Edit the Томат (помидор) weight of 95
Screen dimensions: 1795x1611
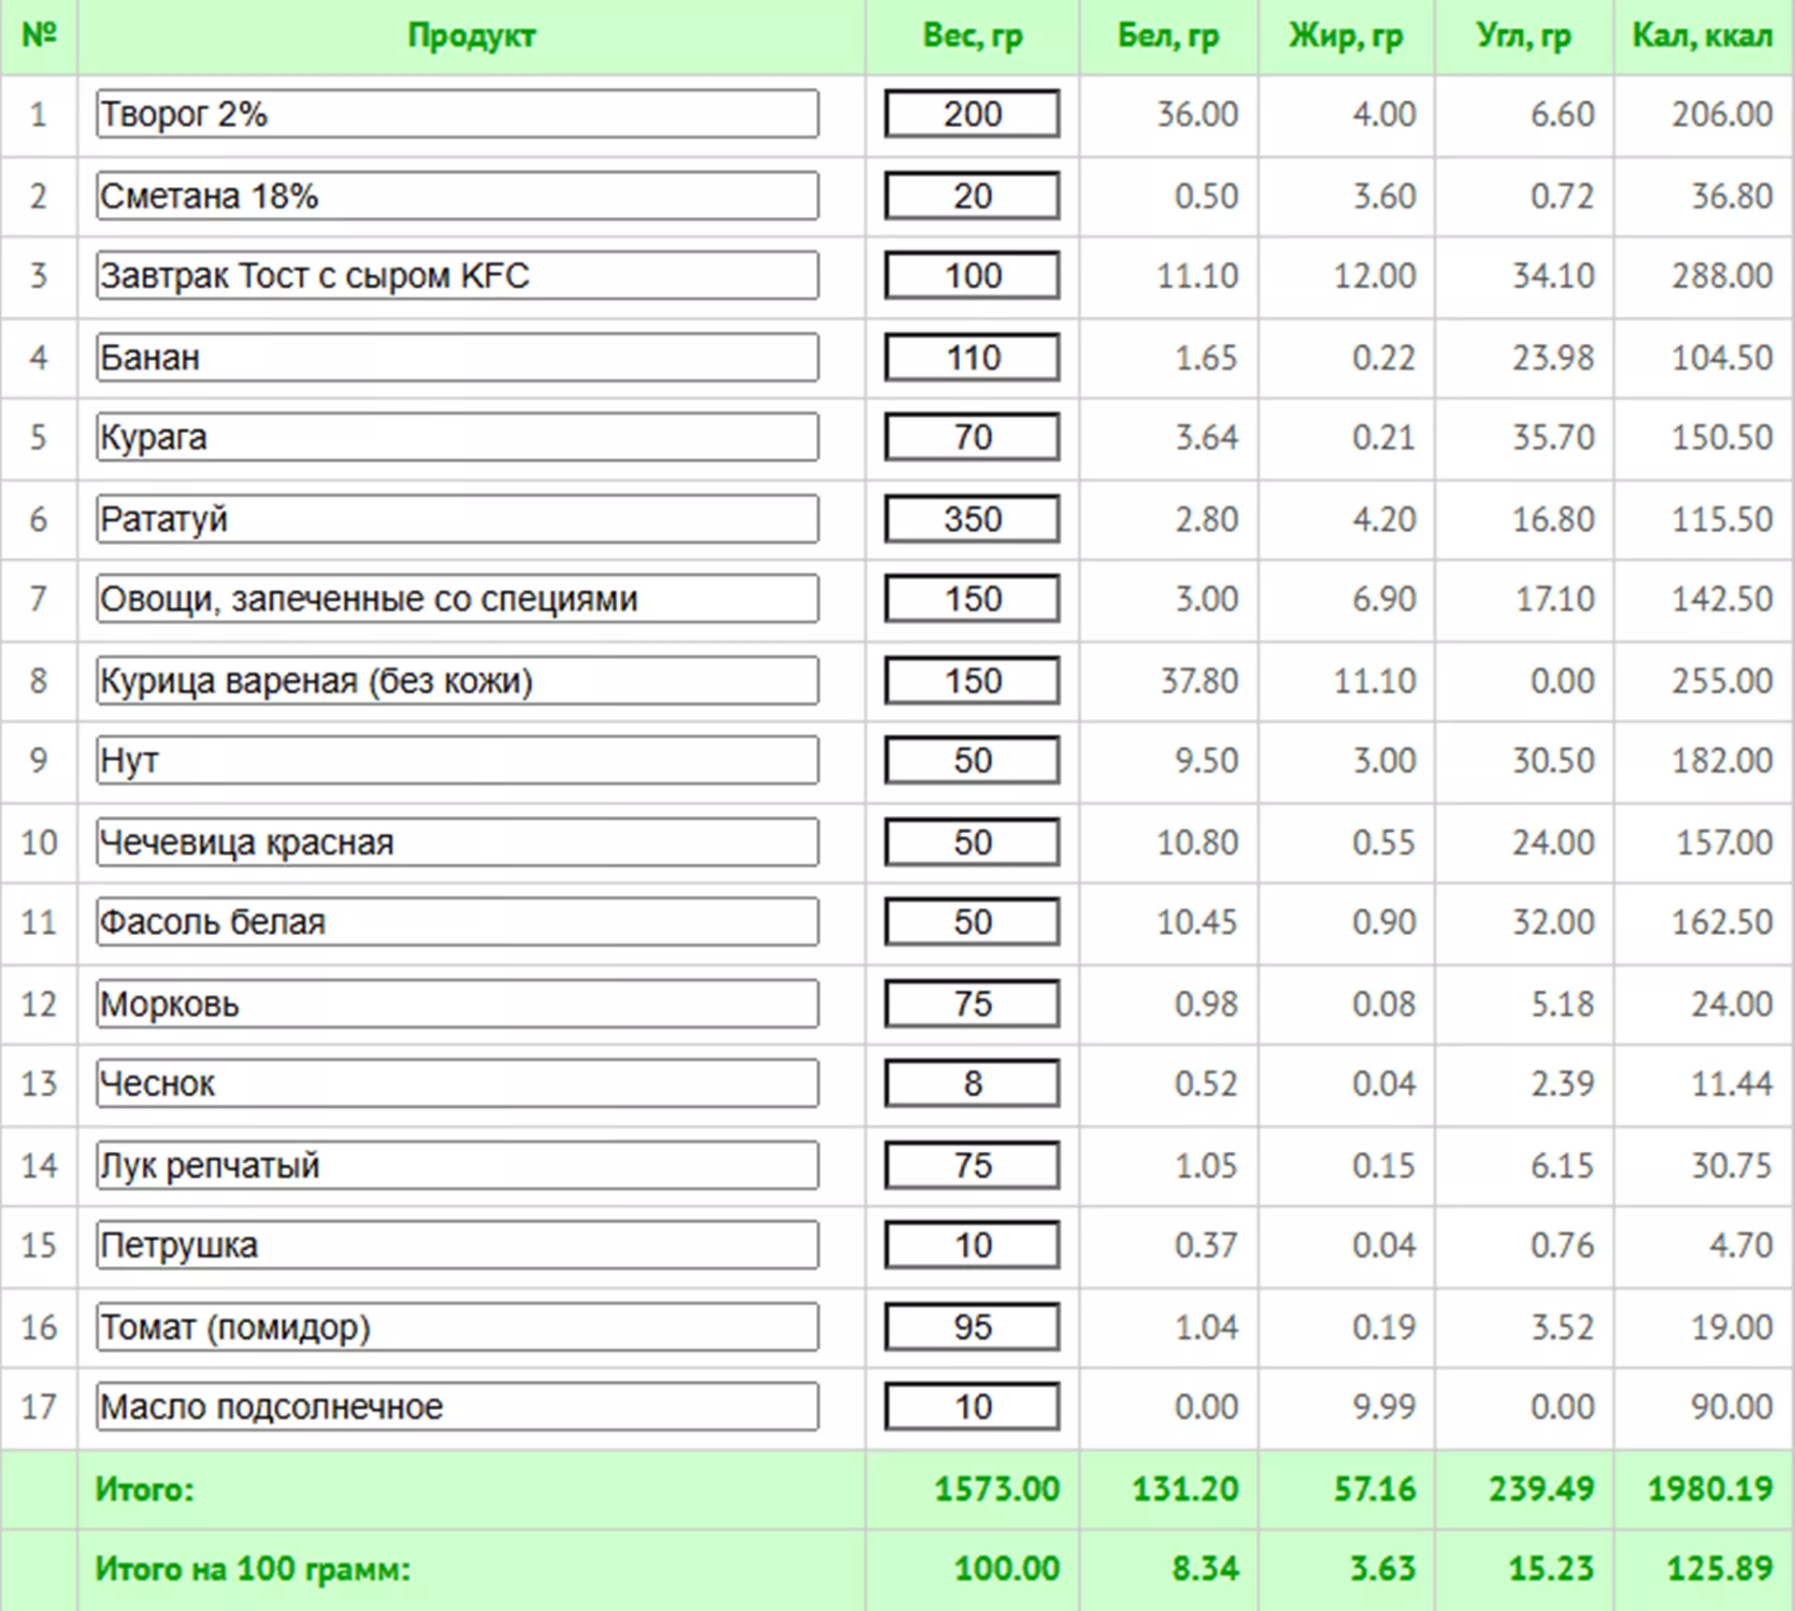coord(971,1327)
